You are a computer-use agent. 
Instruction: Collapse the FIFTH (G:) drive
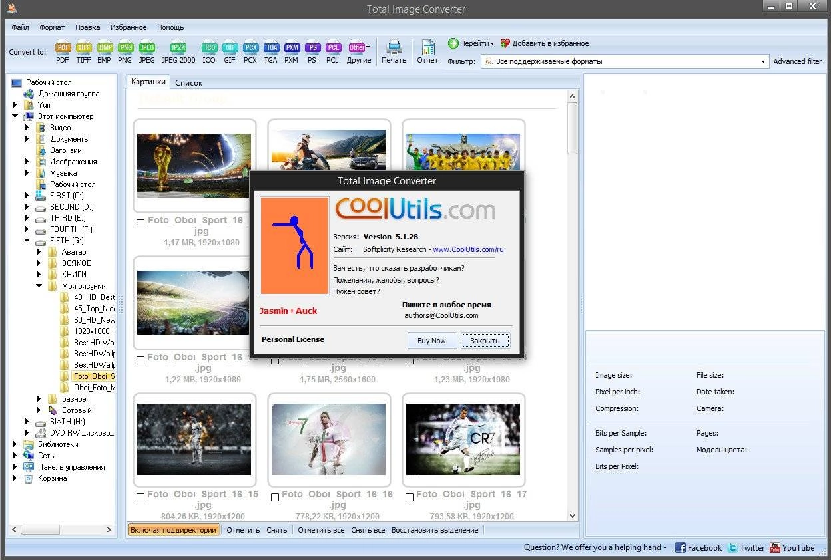coord(27,241)
